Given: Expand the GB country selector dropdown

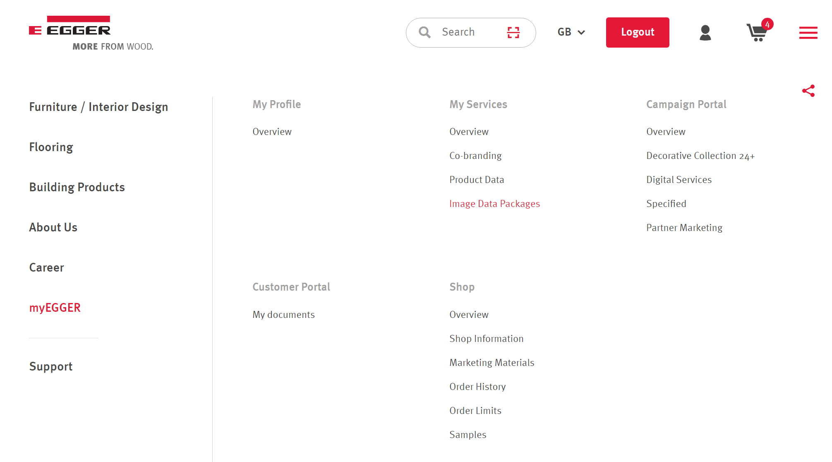Looking at the screenshot, I should [x=571, y=32].
